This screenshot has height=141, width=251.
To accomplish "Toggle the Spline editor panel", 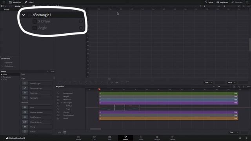I will (209, 2).
